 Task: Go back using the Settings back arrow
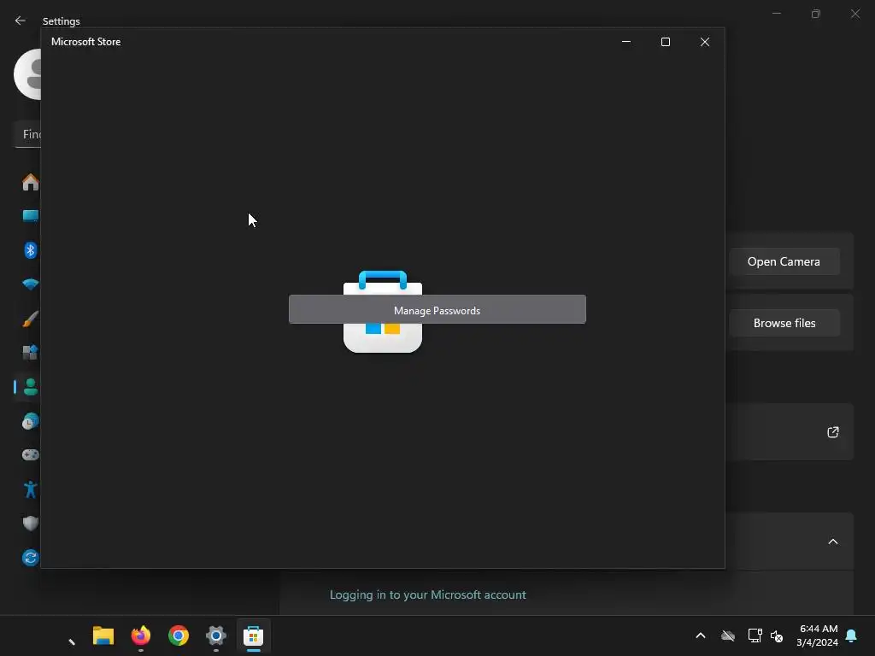point(21,20)
